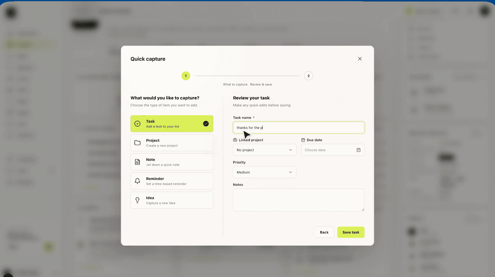Click the 'Set a time-based reminder' text
This screenshot has width=495, height=277.
166,184
